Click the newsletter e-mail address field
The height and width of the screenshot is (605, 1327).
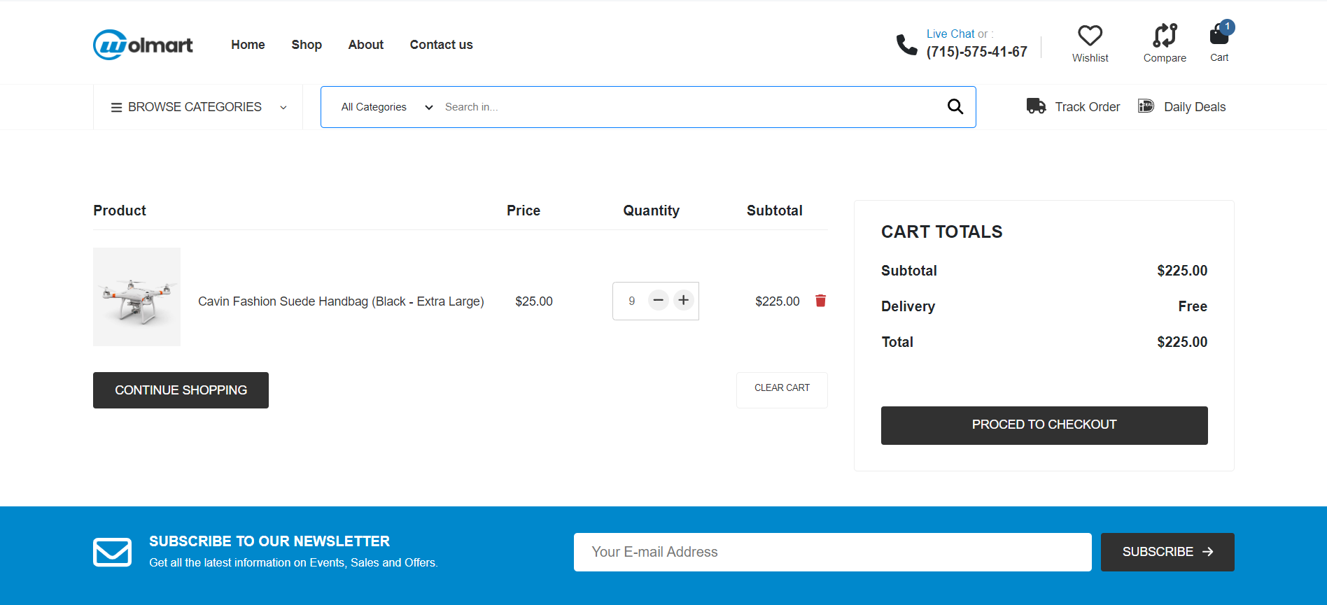pos(832,552)
